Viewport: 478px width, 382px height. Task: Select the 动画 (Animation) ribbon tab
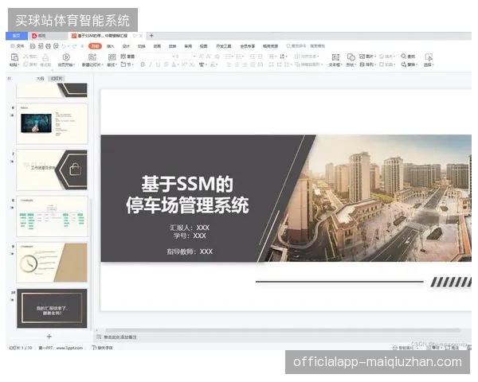(157, 46)
